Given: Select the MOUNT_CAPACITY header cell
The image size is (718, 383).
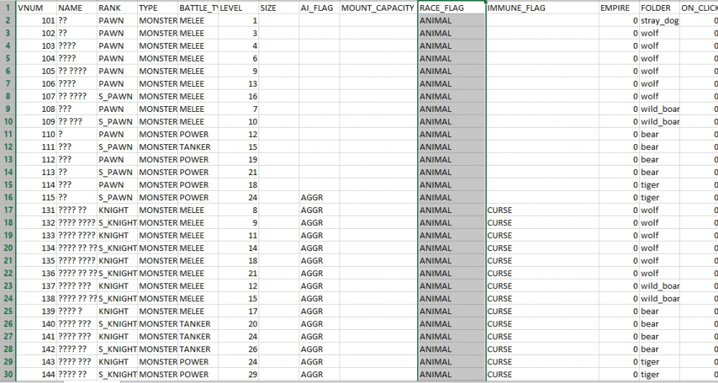Looking at the screenshot, I should click(378, 8).
